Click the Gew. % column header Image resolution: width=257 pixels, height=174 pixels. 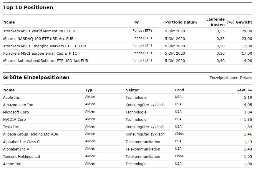[x=244, y=90]
